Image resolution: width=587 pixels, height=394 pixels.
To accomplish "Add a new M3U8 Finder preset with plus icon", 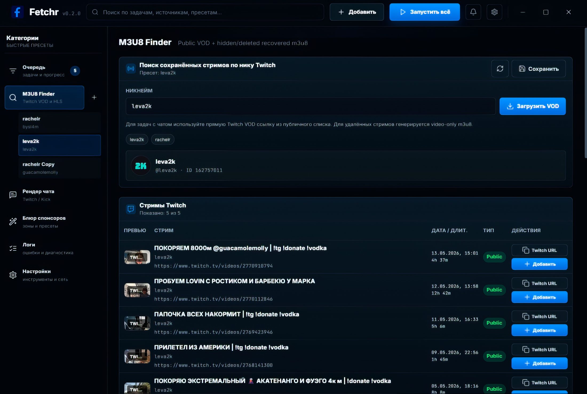I will (x=94, y=98).
